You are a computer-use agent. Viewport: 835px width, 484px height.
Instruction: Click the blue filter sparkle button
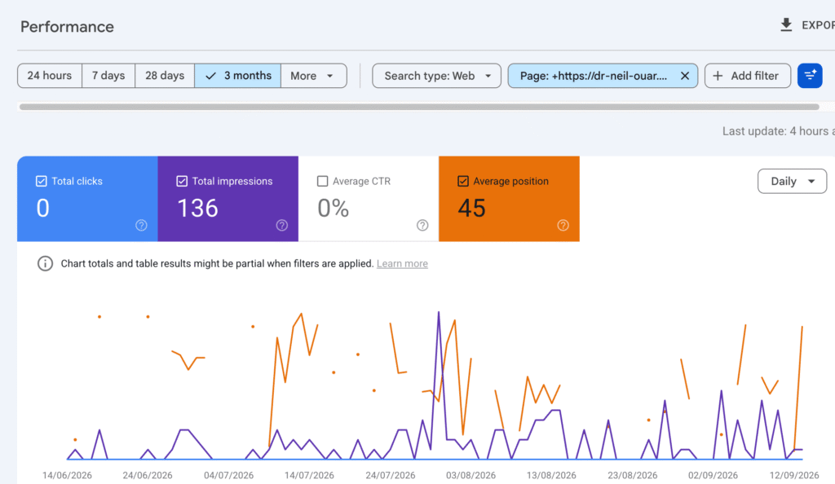click(810, 76)
